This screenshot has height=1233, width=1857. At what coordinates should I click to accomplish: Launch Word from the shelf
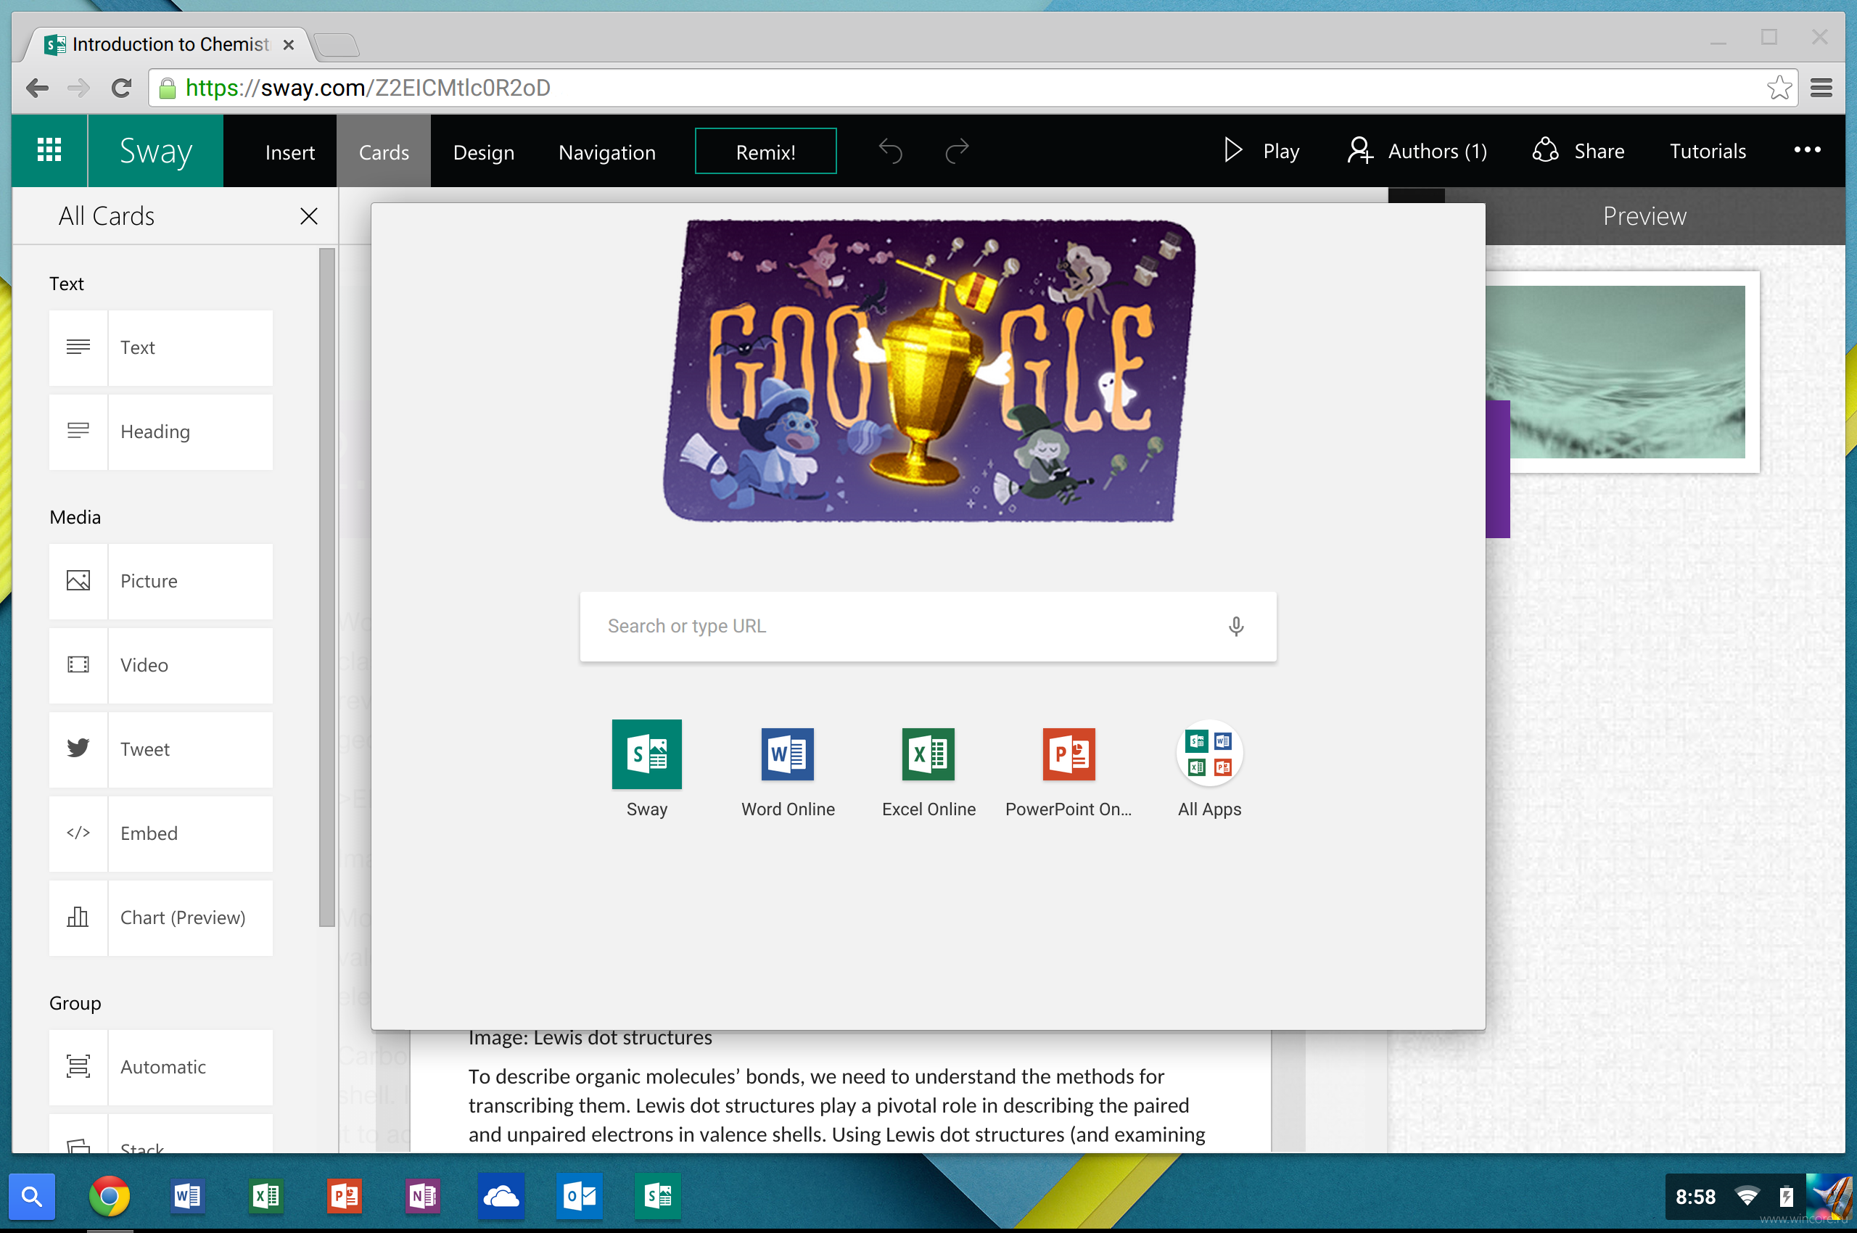[187, 1196]
